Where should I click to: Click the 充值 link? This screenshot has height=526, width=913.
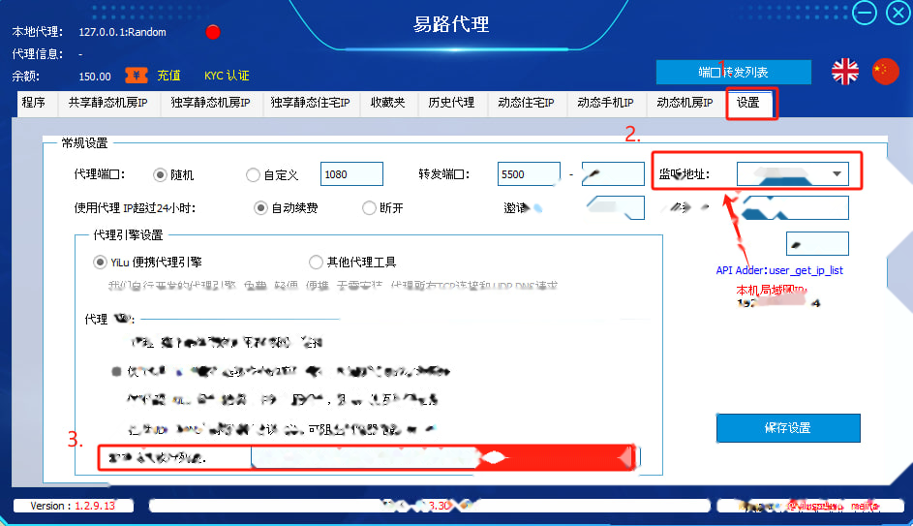(168, 76)
